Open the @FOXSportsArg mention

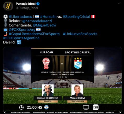coord(22,30)
